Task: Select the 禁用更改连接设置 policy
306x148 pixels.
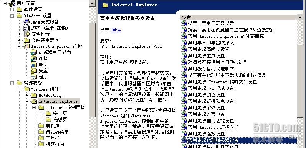Action: (x=206, y=134)
